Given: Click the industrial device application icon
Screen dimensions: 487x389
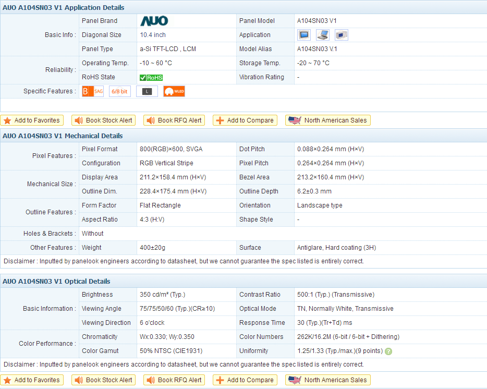Looking at the screenshot, I should (x=342, y=35).
